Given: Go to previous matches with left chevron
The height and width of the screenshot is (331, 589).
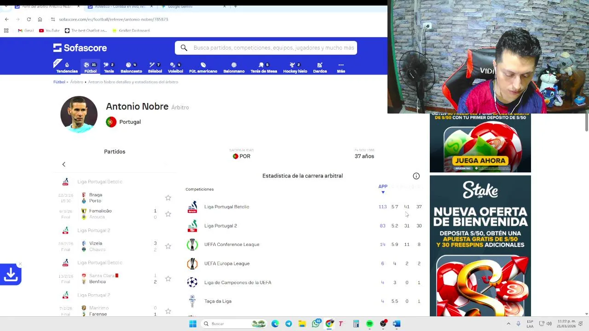Looking at the screenshot, I should click(64, 164).
